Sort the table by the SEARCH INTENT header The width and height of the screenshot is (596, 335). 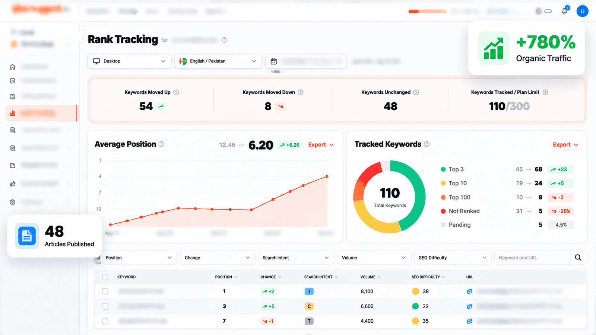[321, 277]
